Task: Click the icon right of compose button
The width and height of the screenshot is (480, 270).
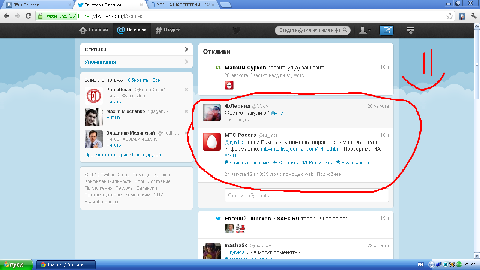Action: click(411, 30)
